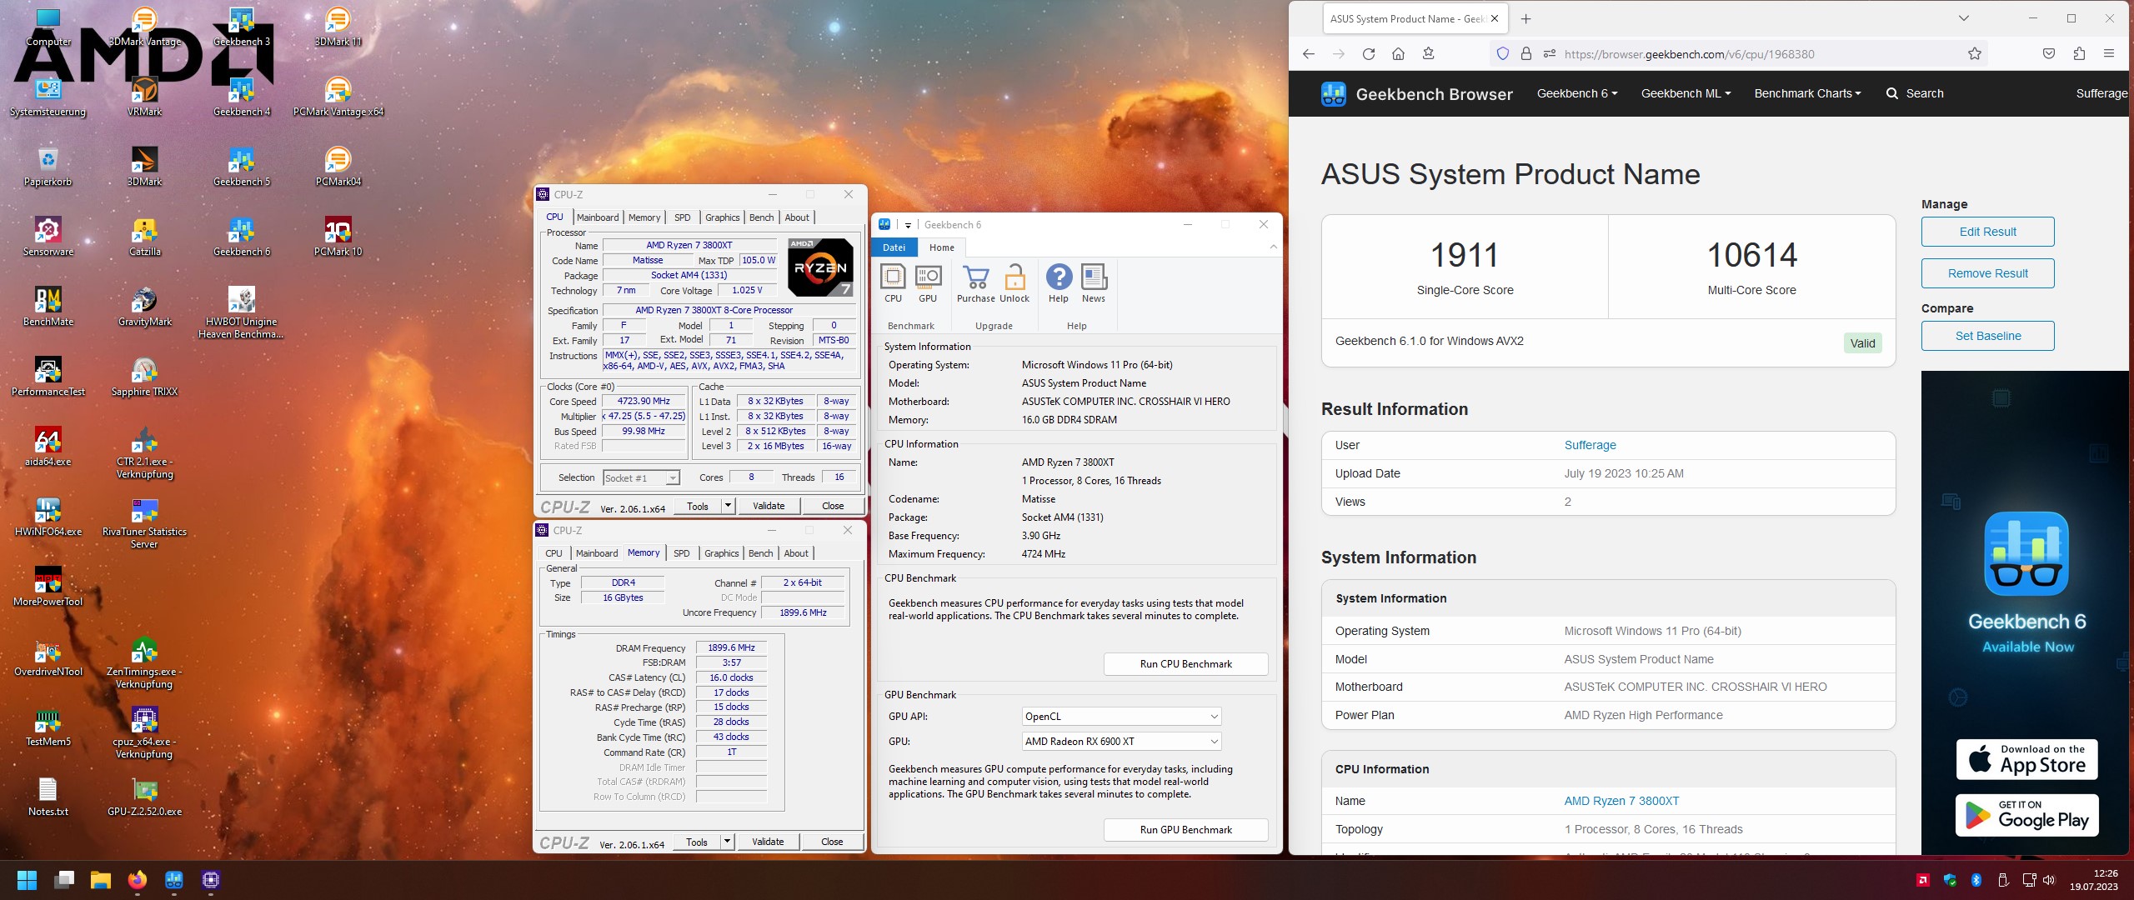Click the Firefox taskbar icon
The width and height of the screenshot is (2134, 900).
tap(138, 880)
